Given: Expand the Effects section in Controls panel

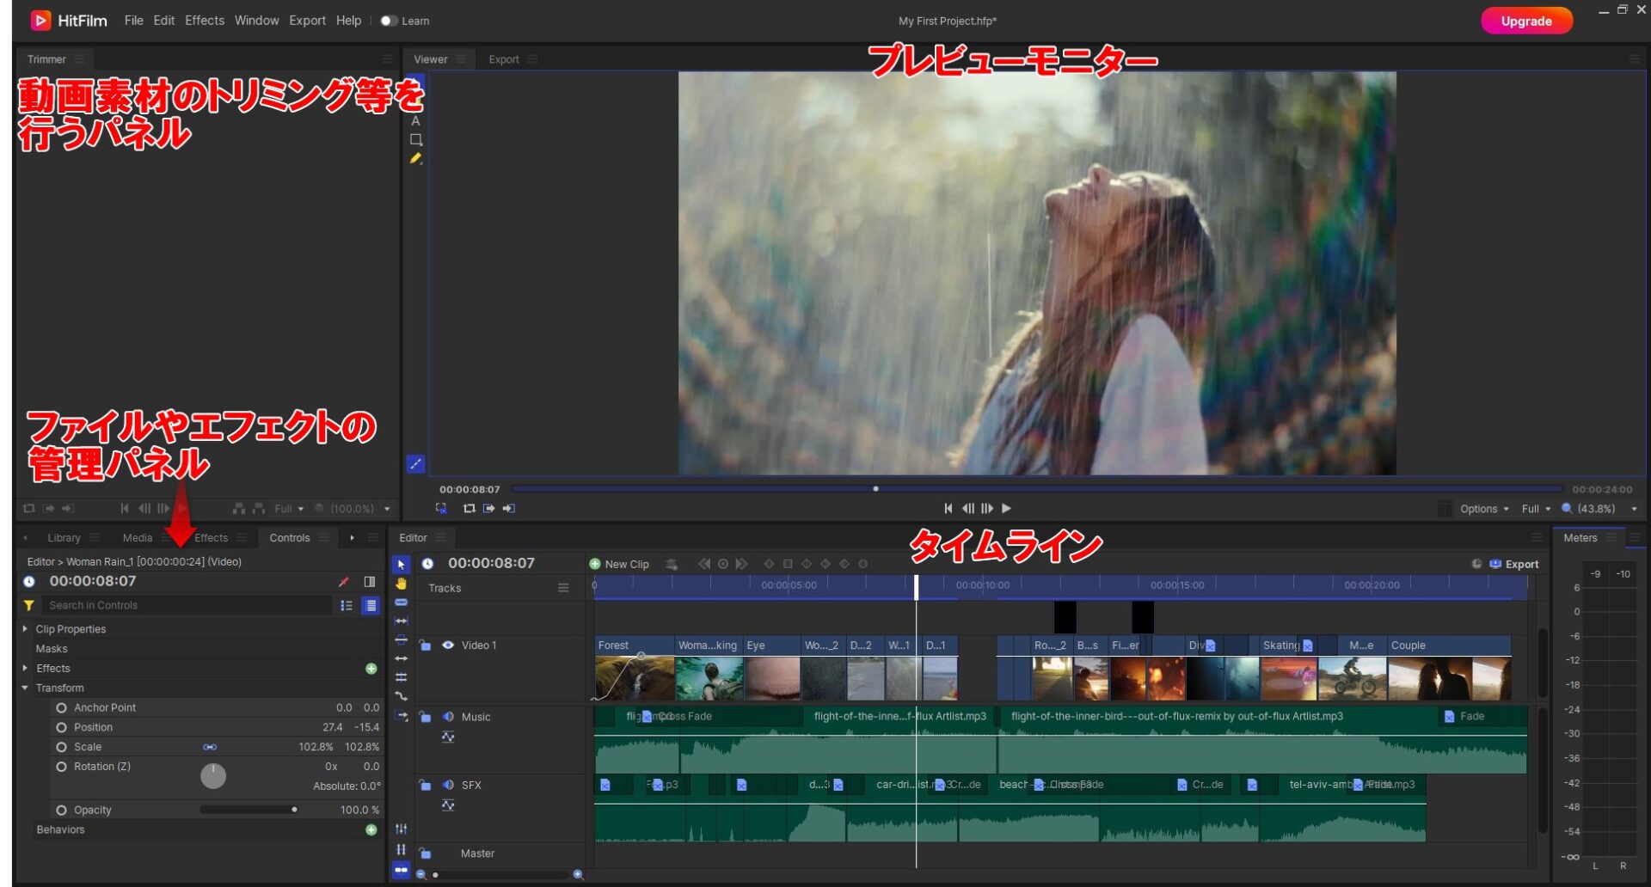Looking at the screenshot, I should coord(24,668).
